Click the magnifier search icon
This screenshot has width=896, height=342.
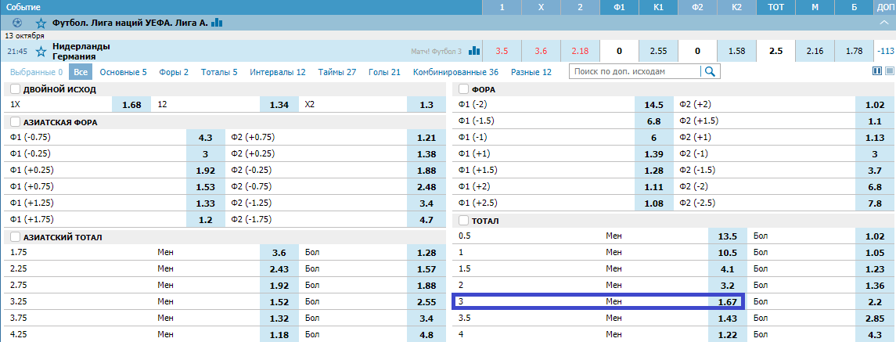pyautogui.click(x=711, y=71)
